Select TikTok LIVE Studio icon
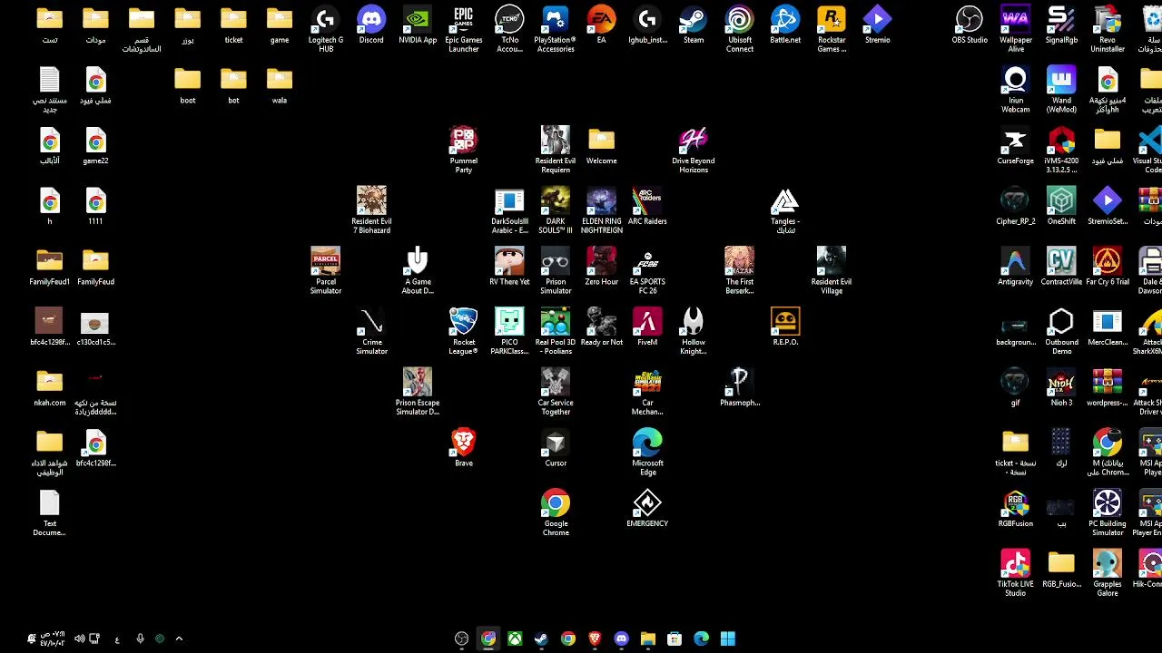 pyautogui.click(x=1015, y=573)
